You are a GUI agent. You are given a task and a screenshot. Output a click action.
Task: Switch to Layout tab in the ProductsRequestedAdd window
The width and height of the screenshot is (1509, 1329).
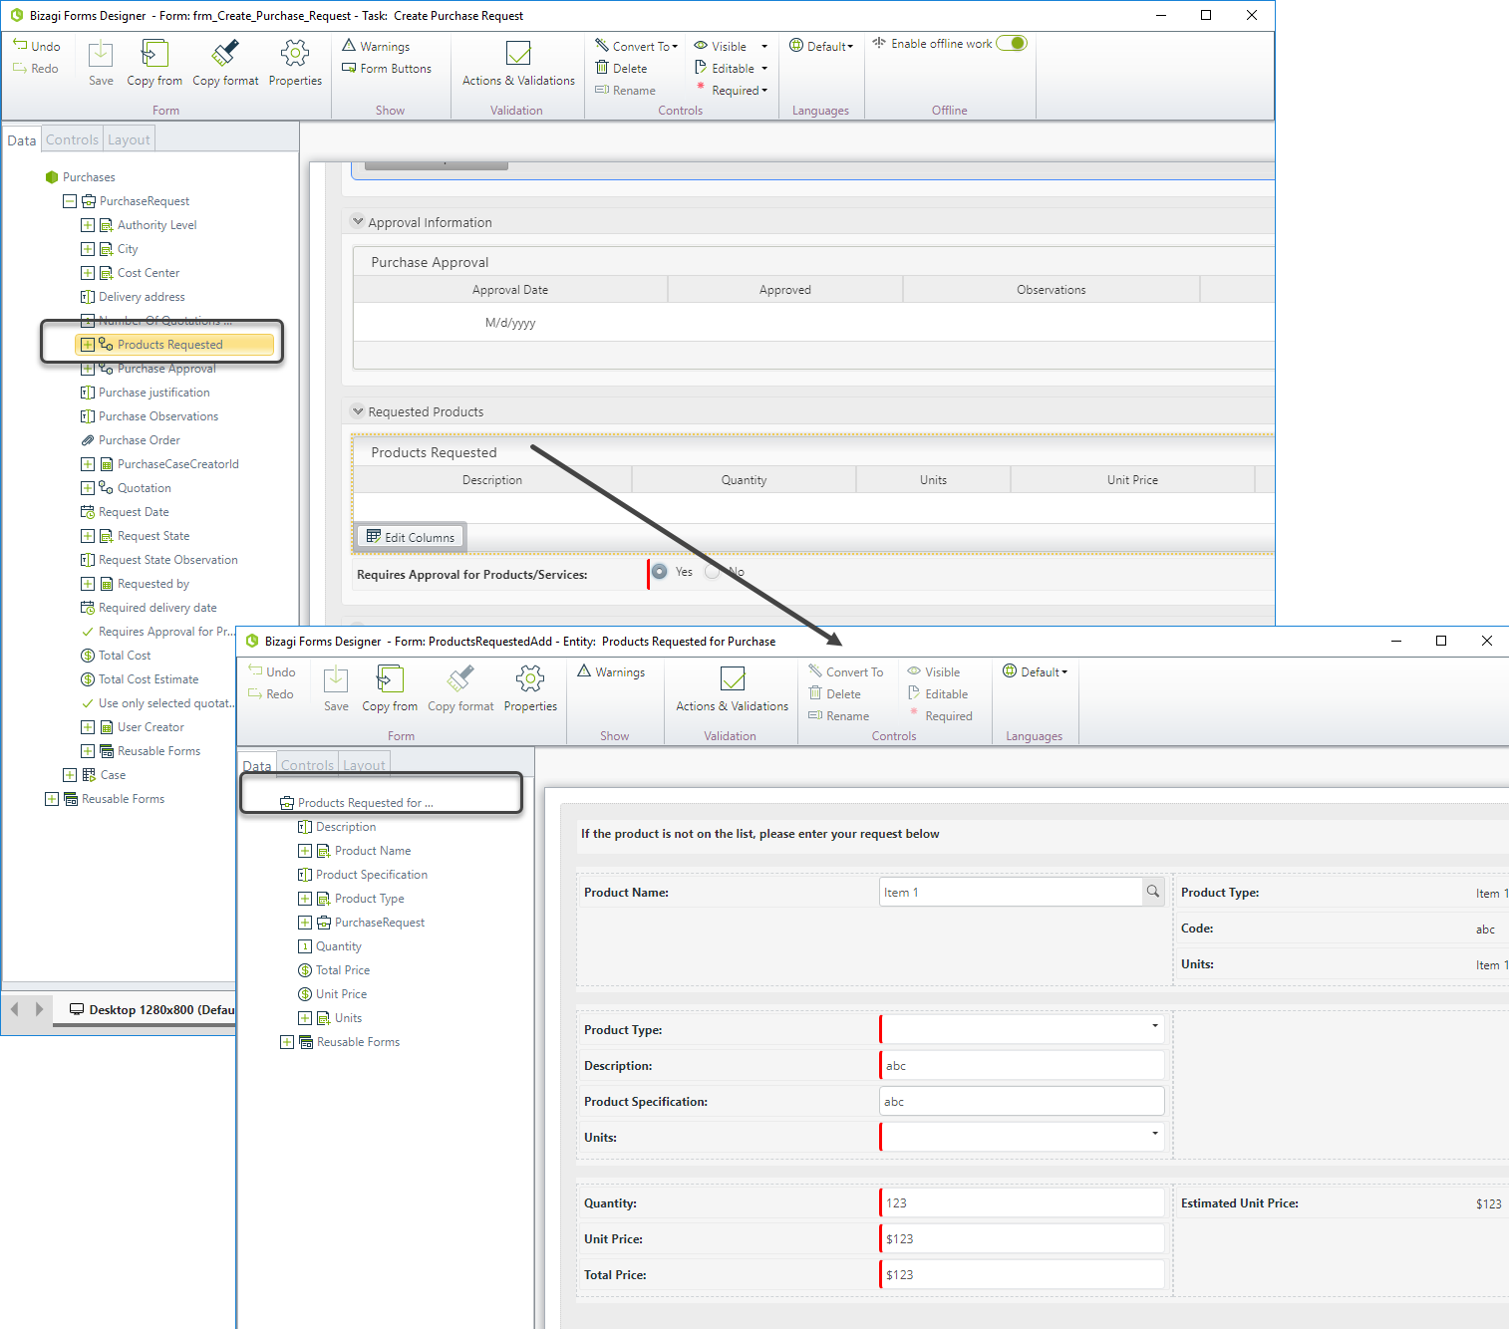pos(364,766)
